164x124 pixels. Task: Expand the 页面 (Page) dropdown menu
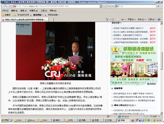pos(132,19)
